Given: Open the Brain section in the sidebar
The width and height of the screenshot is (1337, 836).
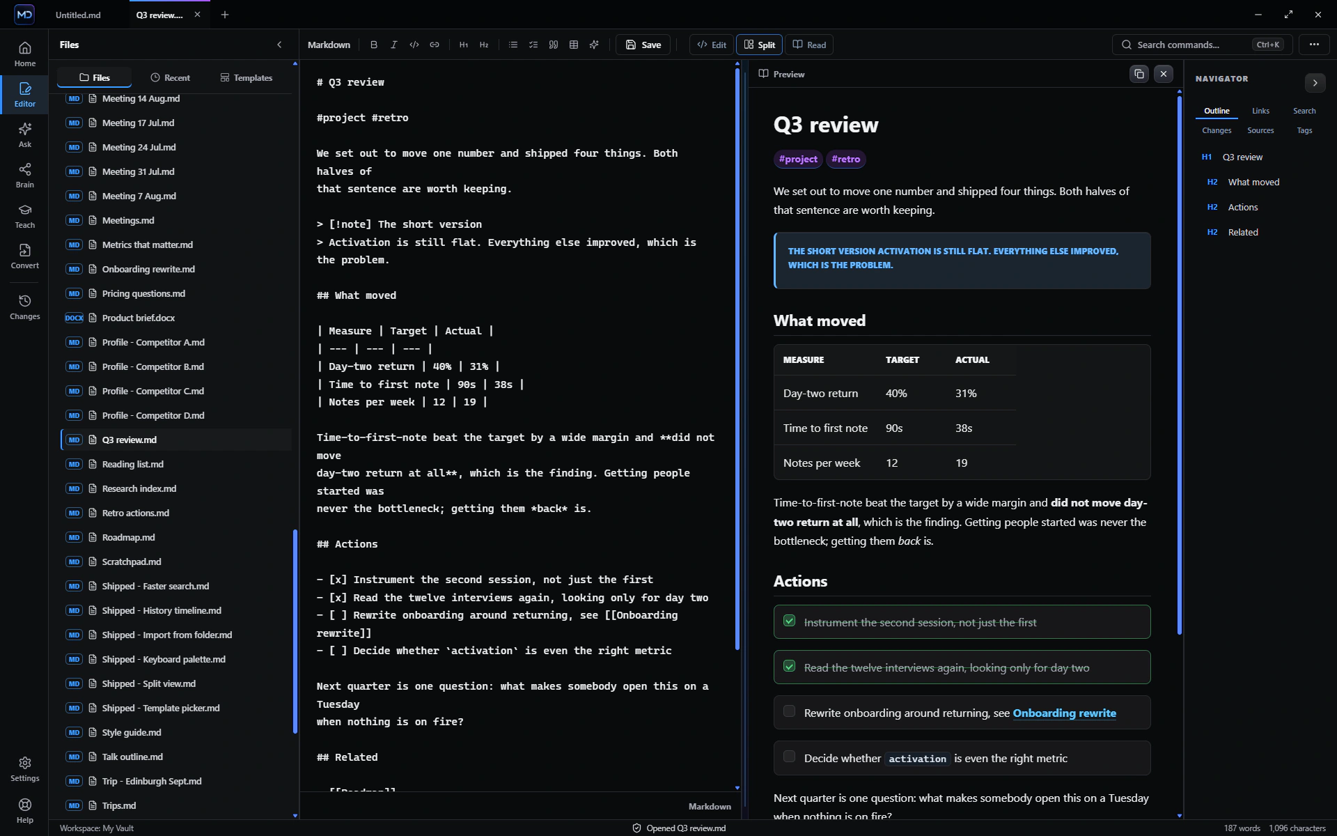Looking at the screenshot, I should tap(25, 175).
